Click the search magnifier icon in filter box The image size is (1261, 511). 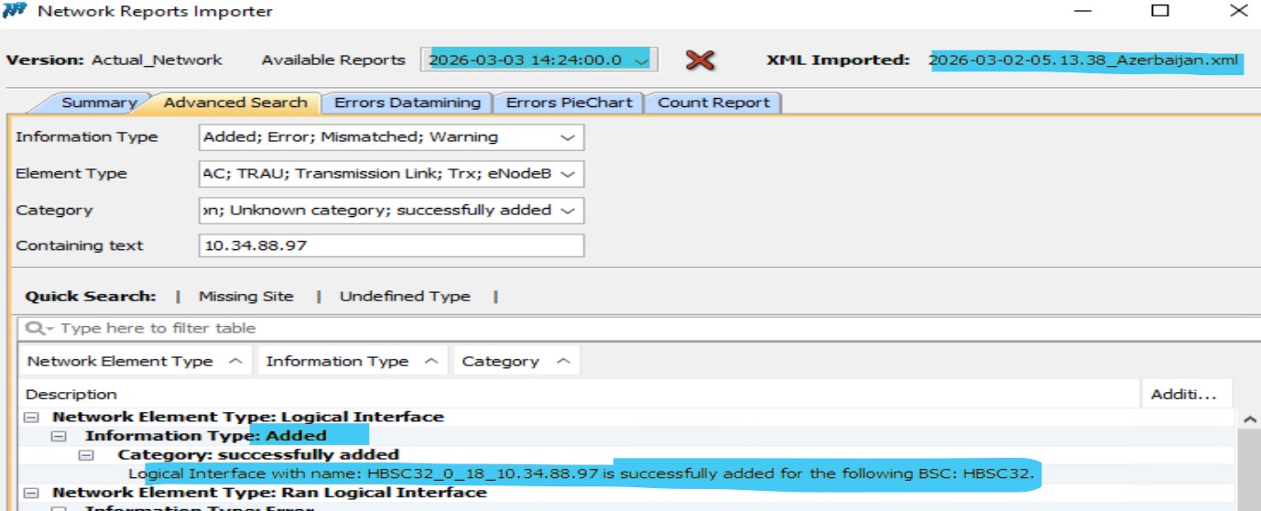click(x=35, y=329)
